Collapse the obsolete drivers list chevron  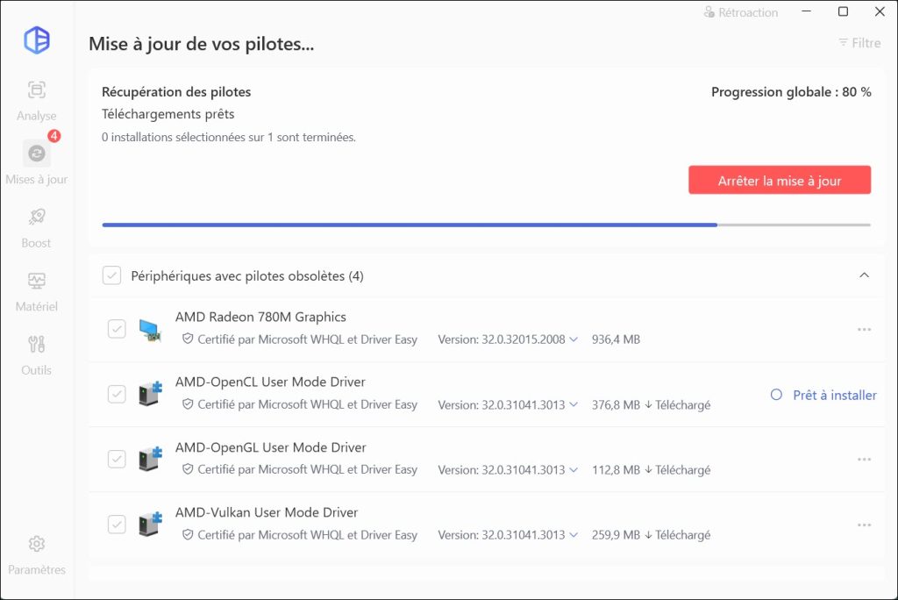[864, 275]
